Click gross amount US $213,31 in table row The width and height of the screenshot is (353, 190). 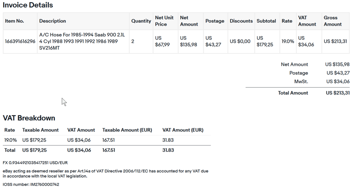[x=335, y=41]
